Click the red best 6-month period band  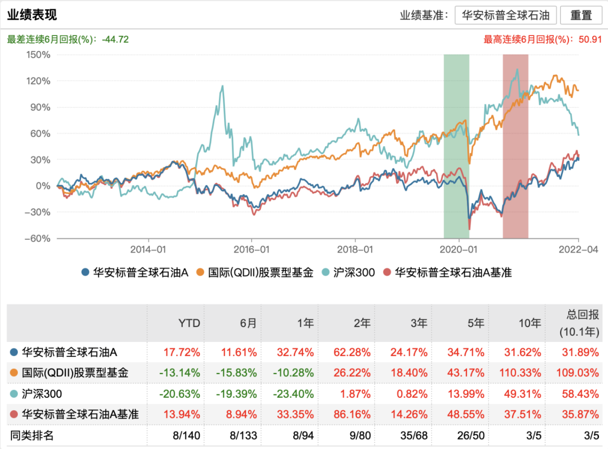click(x=515, y=144)
